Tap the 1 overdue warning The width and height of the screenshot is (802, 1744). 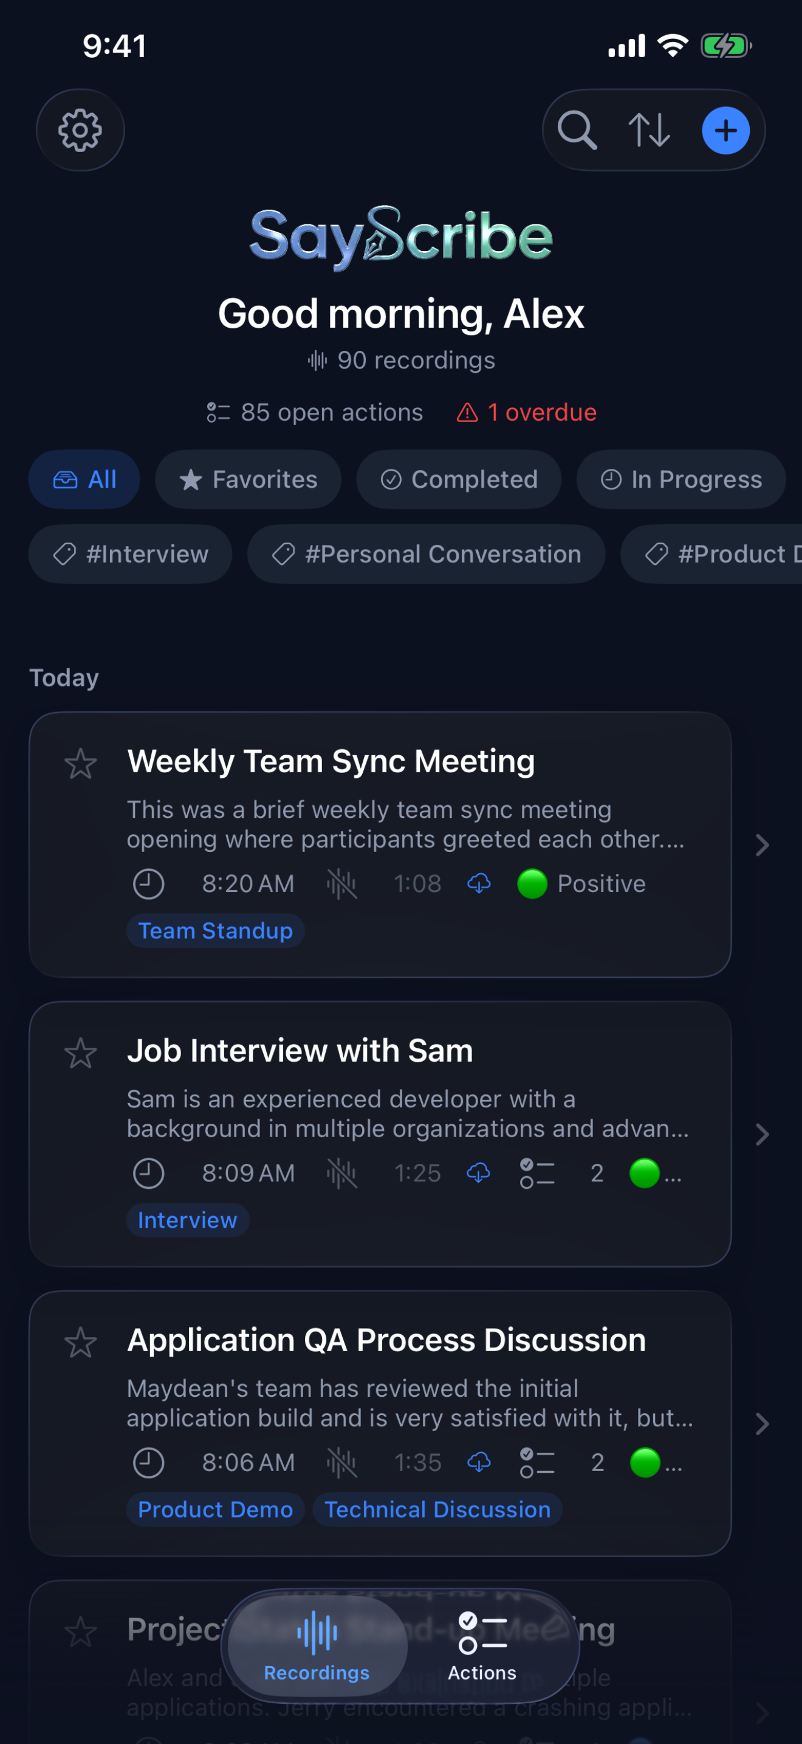(x=527, y=412)
